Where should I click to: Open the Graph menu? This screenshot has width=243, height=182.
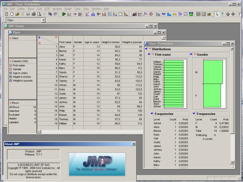(x=68, y=8)
